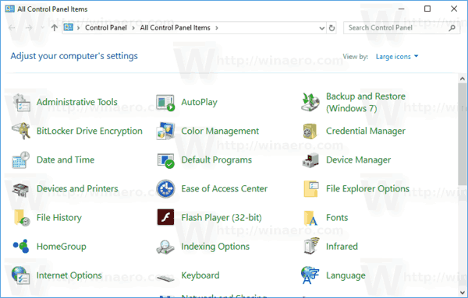Click the Indexing Options icon
This screenshot has height=298, width=468.
165,247
